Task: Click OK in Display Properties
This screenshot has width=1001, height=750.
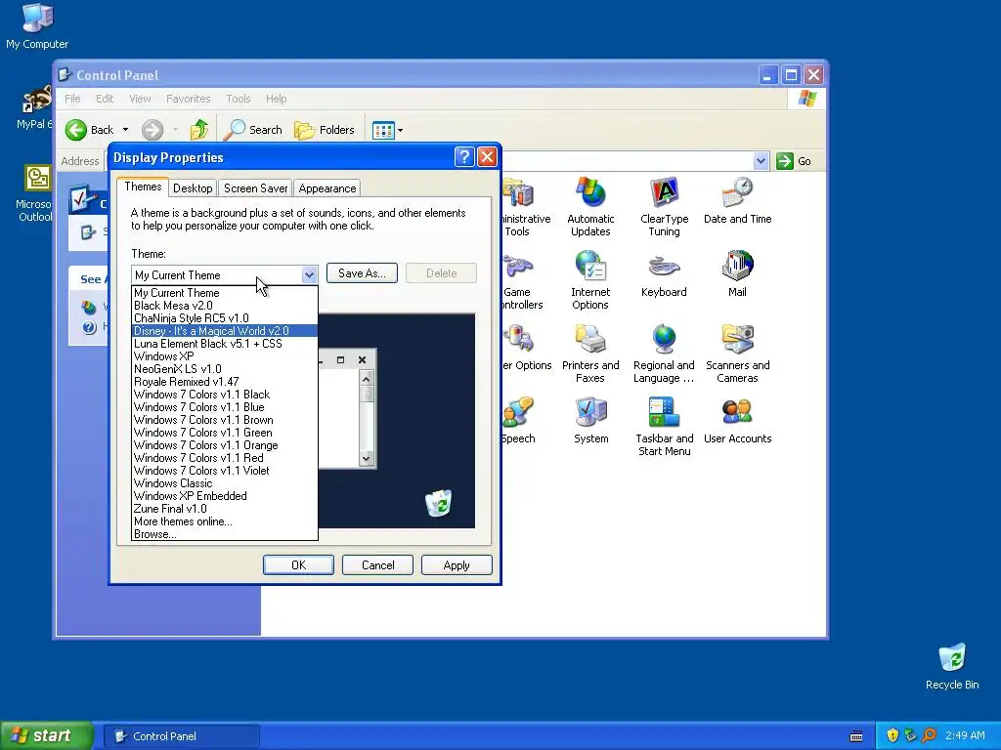Action: 298,565
